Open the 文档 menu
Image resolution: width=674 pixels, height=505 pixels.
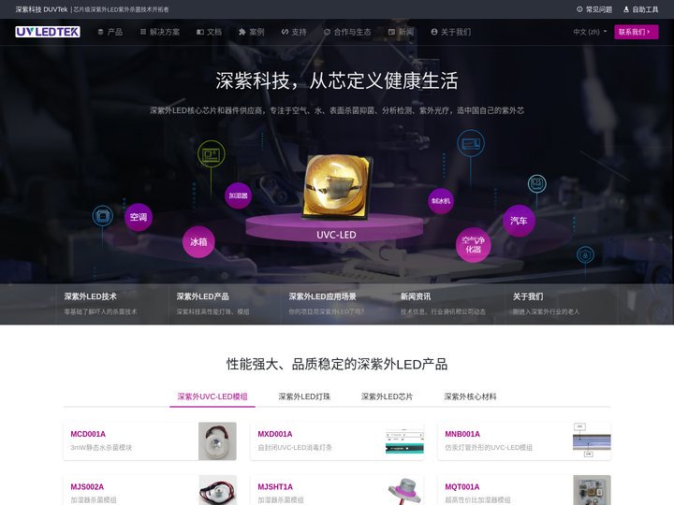click(x=210, y=32)
